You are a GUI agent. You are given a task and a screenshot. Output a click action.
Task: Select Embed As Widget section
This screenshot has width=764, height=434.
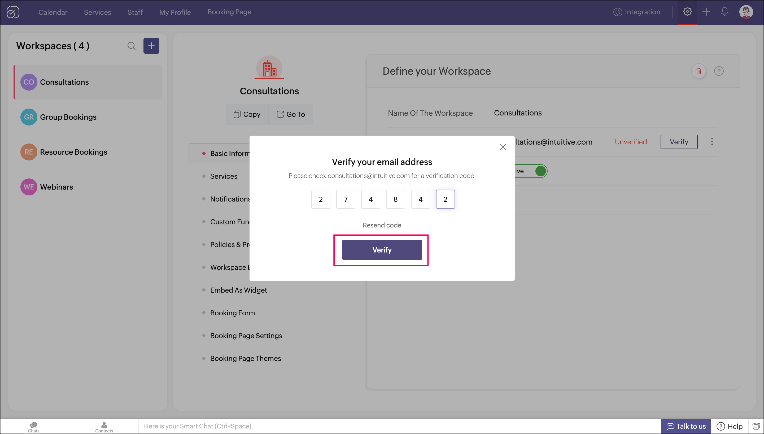(x=238, y=290)
